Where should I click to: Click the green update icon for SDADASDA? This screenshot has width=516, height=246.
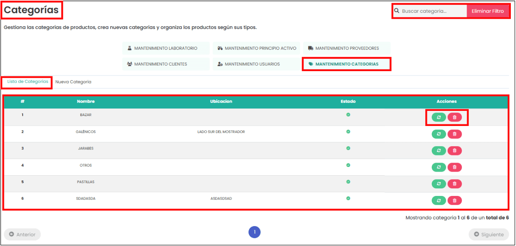(438, 201)
